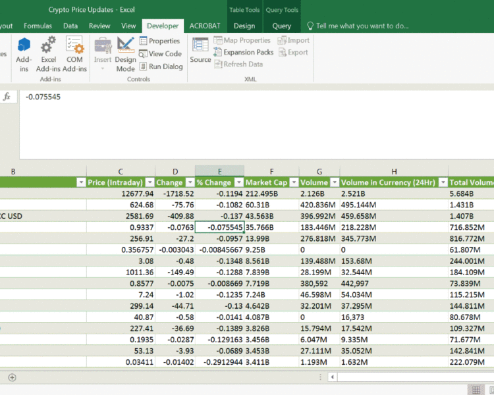Open control Properties
The height and width of the screenshot is (395, 494).
(159, 41)
